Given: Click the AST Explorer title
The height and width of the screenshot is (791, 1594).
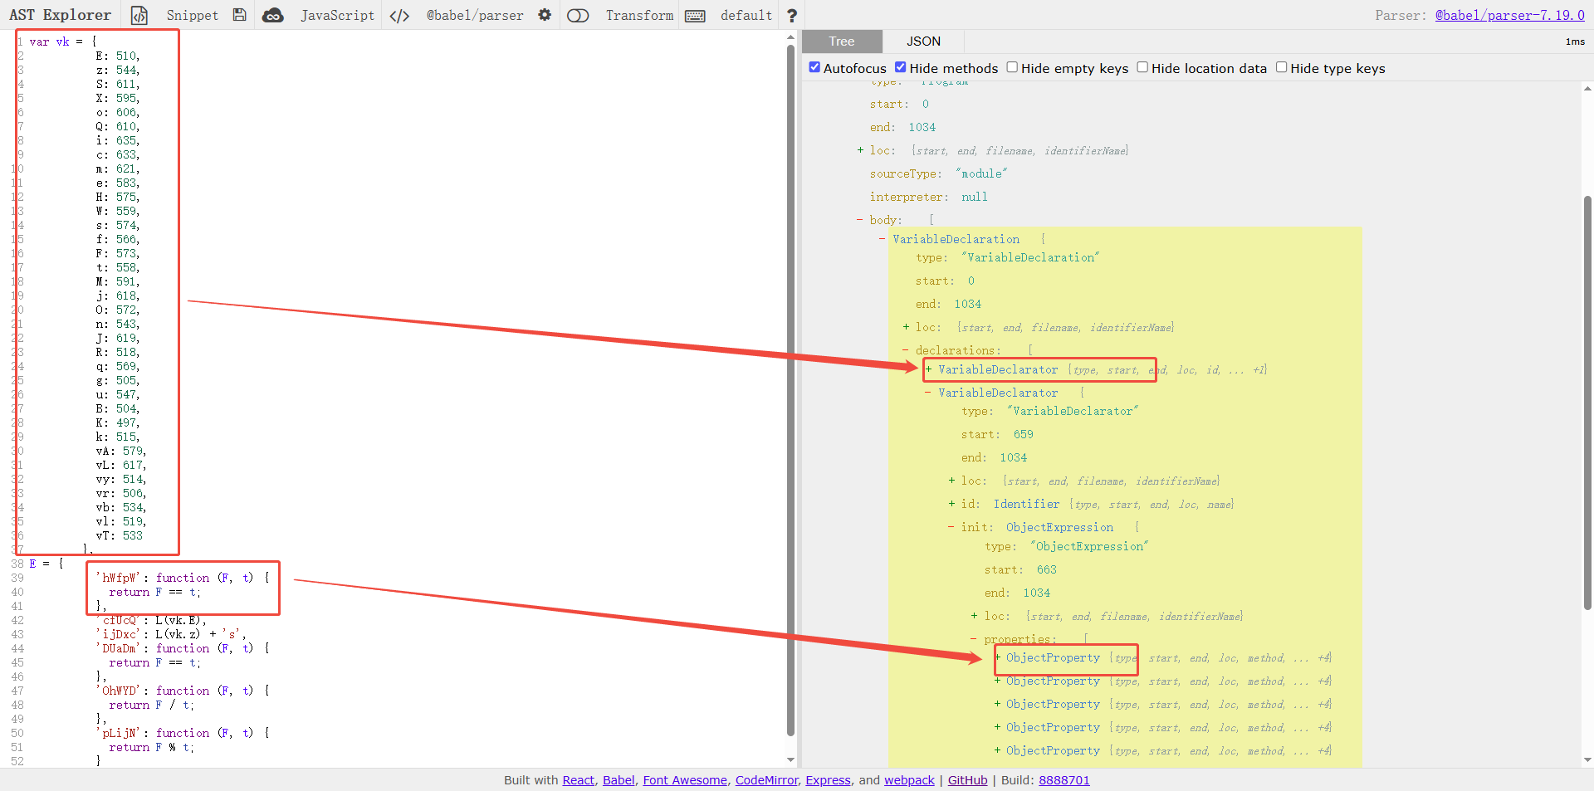Looking at the screenshot, I should click(x=60, y=15).
